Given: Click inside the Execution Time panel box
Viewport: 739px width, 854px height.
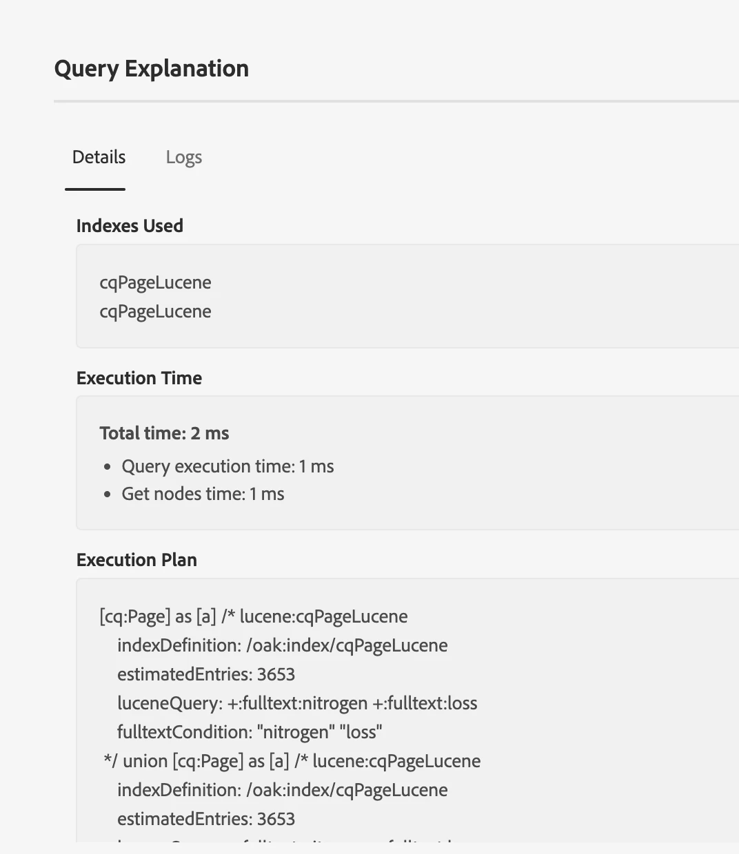Looking at the screenshot, I should point(407,463).
